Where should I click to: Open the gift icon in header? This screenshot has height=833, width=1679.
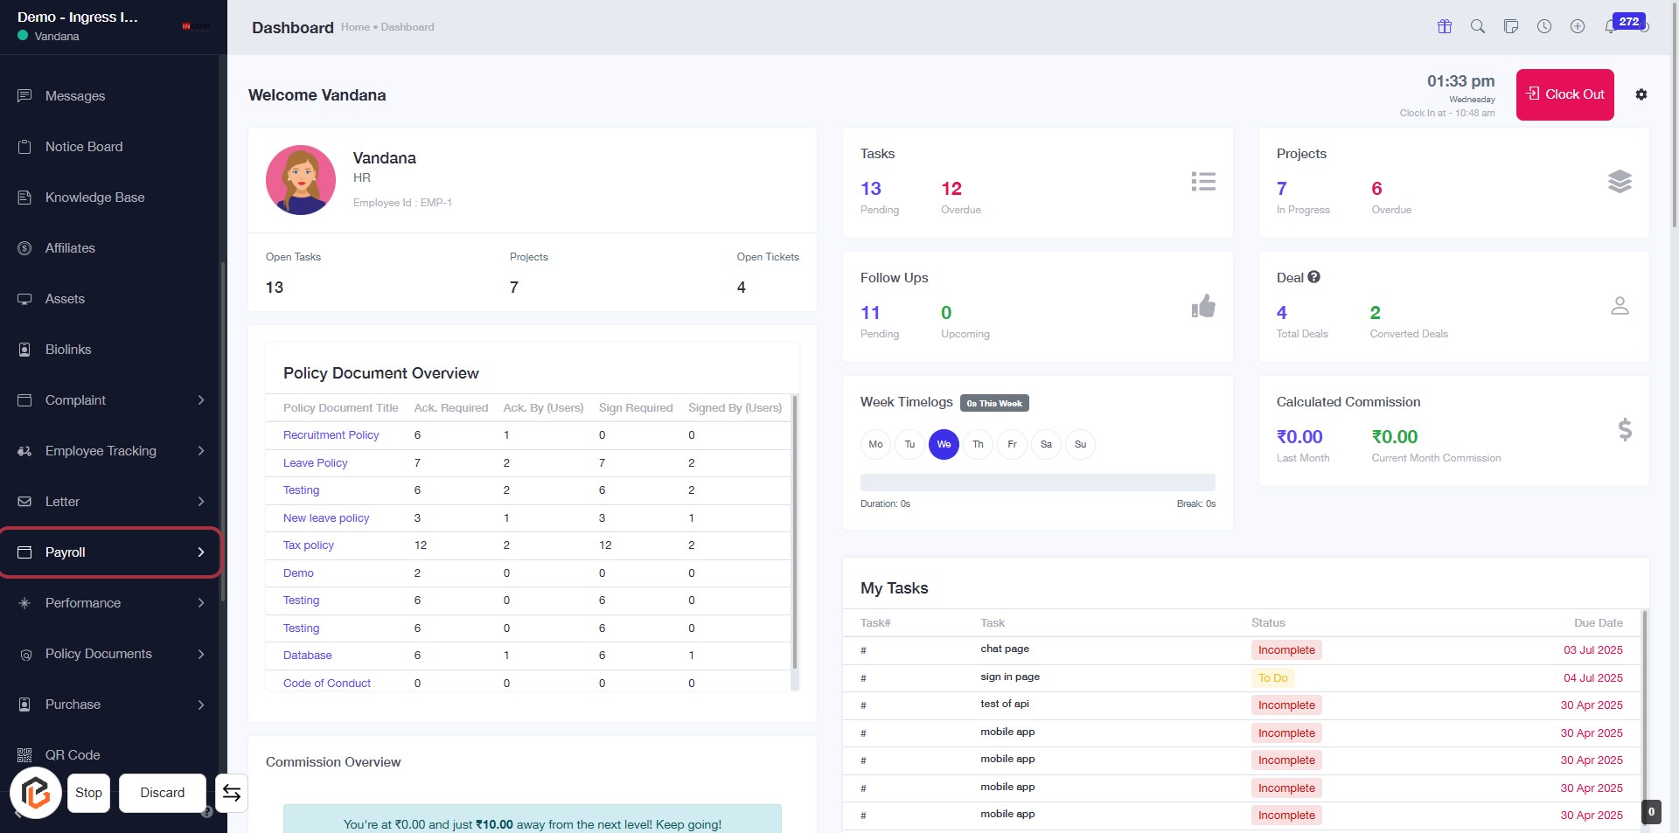pos(1444,26)
